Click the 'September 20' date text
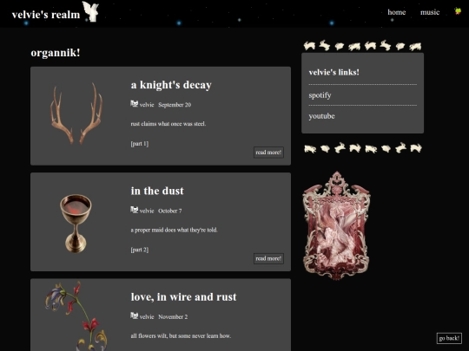The height and width of the screenshot is (351, 469). (175, 105)
